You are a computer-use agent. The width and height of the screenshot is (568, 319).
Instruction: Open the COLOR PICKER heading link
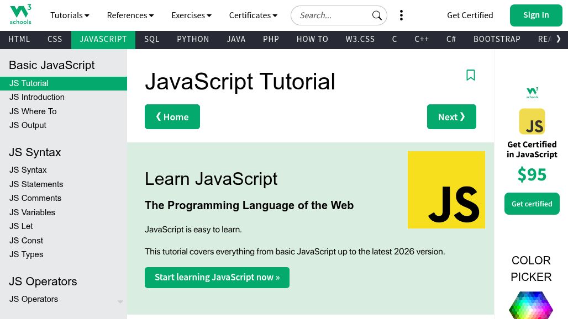point(531,269)
